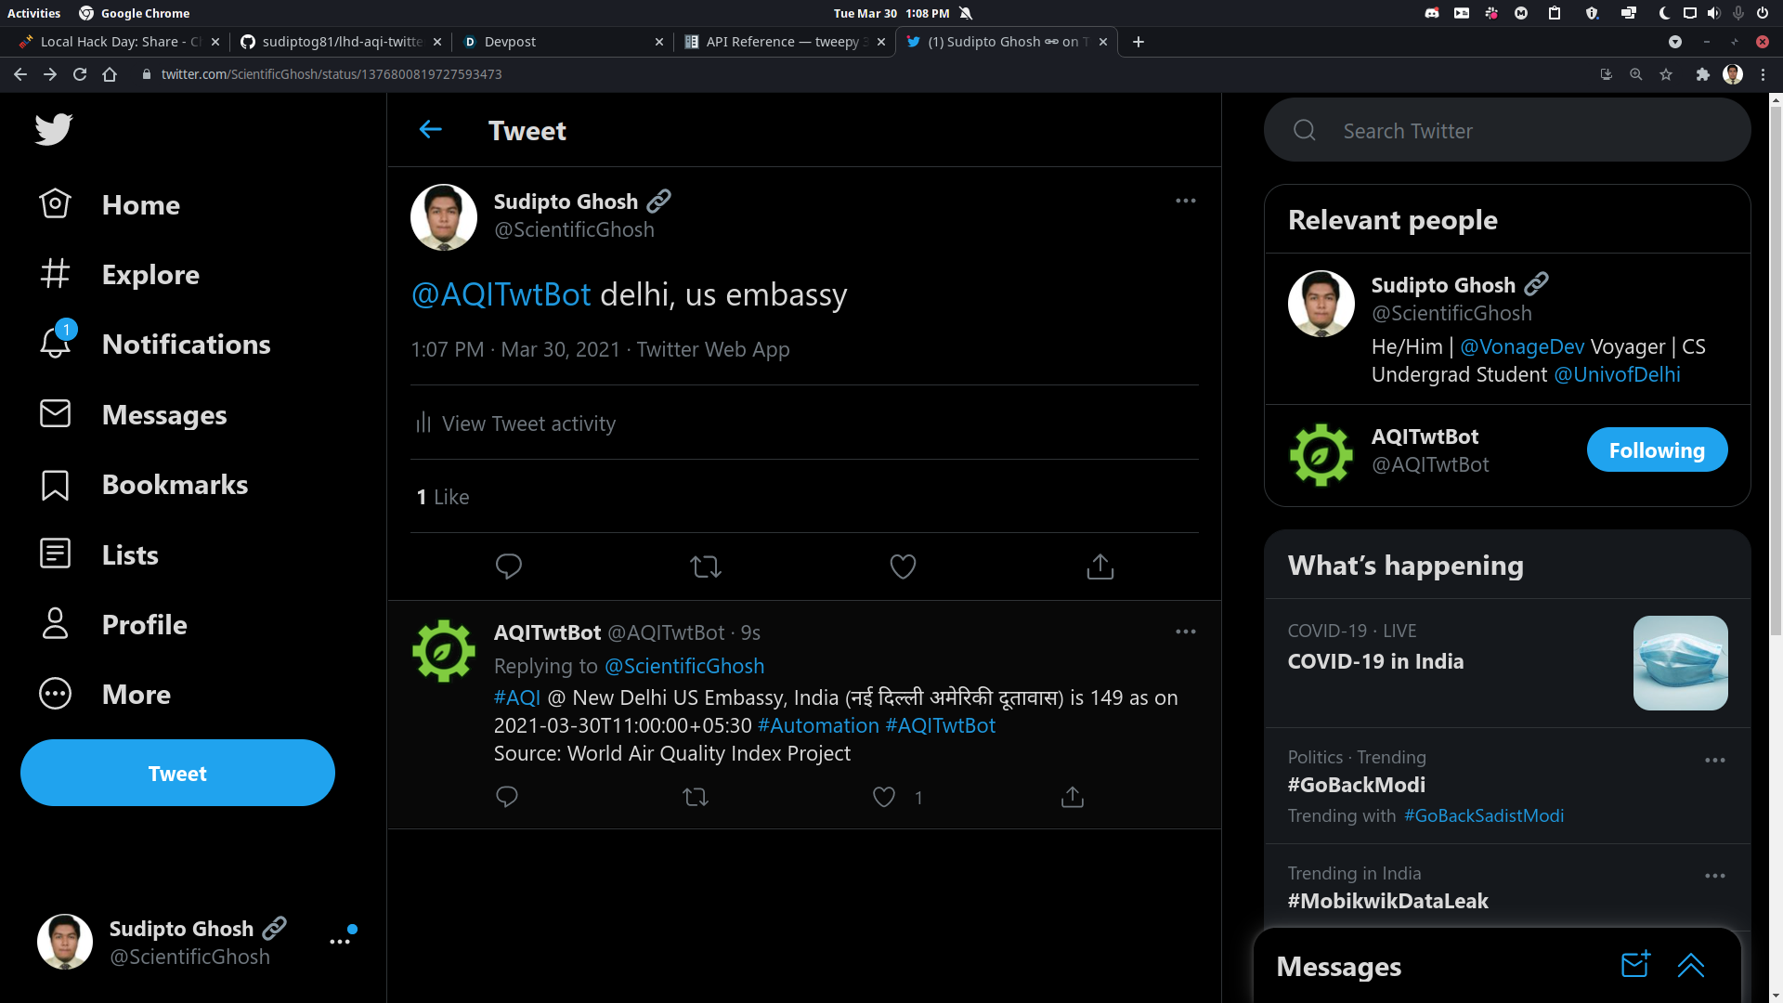Click the blue Tweet compose button
Image resolution: width=1783 pixels, height=1003 pixels.
pyautogui.click(x=177, y=773)
